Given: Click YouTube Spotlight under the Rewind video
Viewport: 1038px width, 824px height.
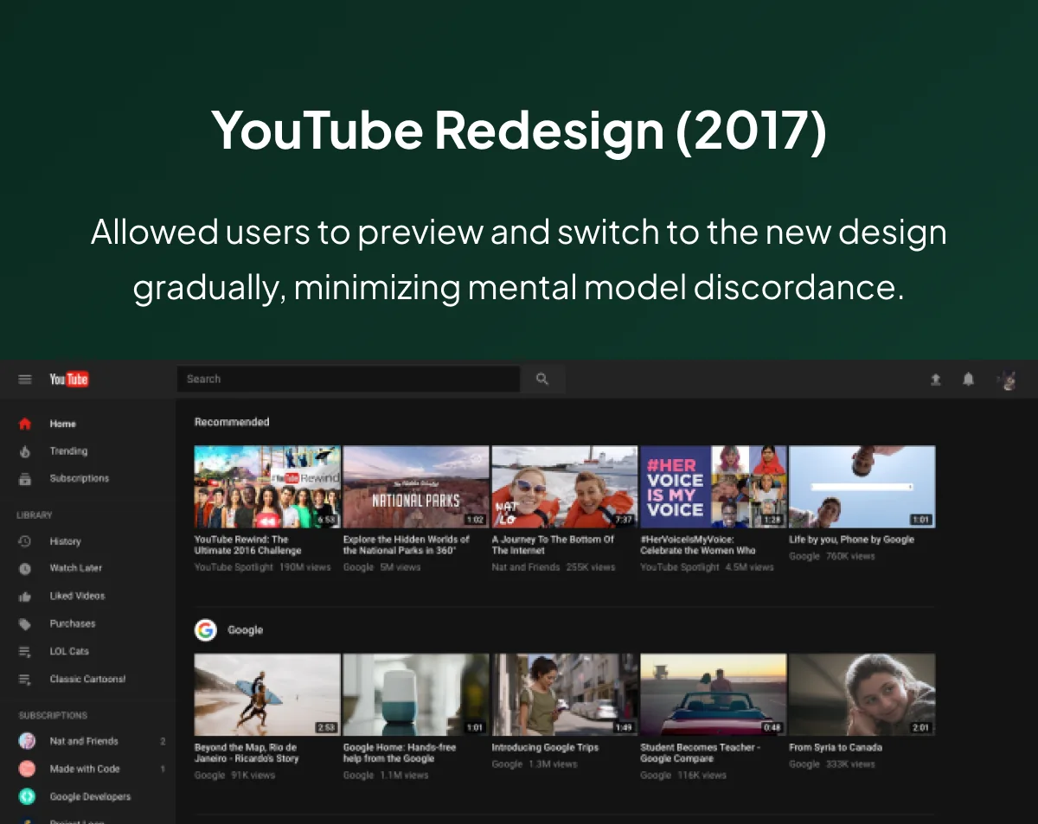Looking at the screenshot, I should pos(234,567).
